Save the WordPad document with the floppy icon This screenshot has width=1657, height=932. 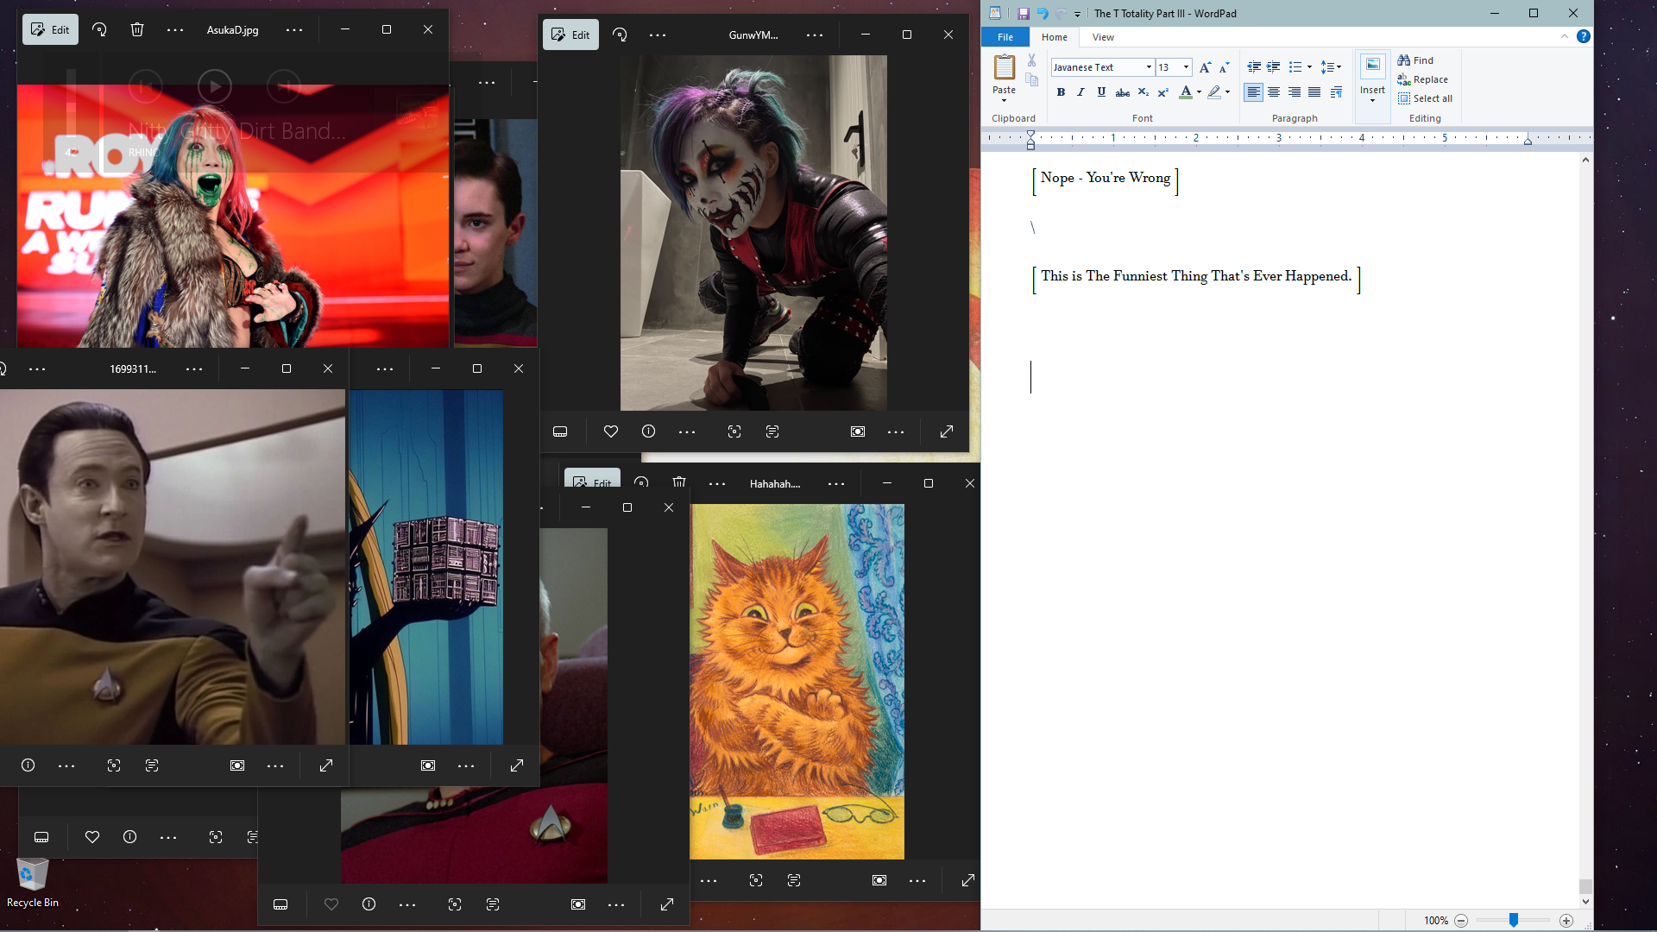pos(1023,14)
